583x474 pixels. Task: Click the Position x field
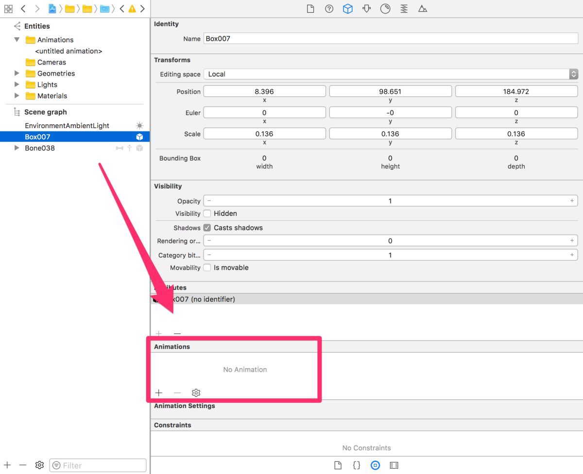click(x=264, y=91)
